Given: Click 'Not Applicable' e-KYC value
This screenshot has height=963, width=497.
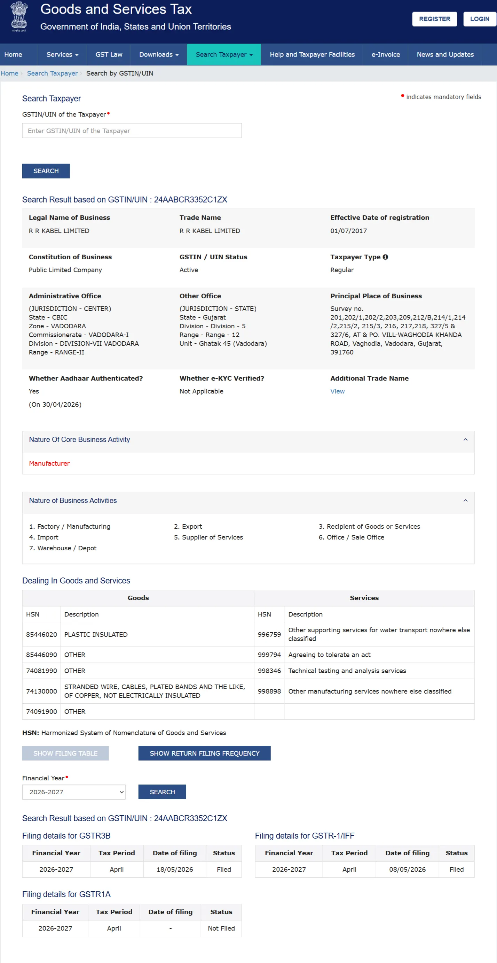Looking at the screenshot, I should (x=201, y=391).
